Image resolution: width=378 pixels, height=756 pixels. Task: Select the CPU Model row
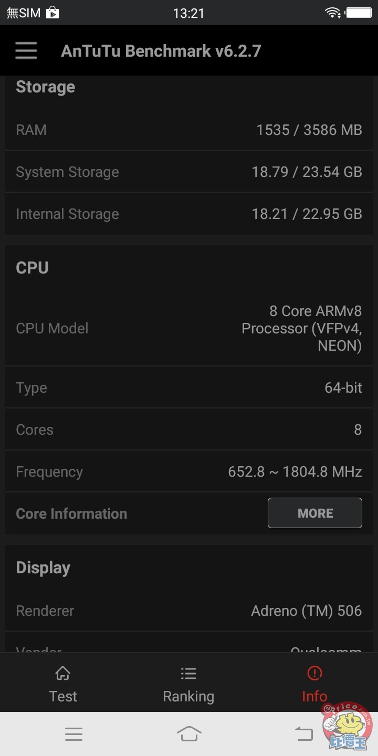coord(189,328)
